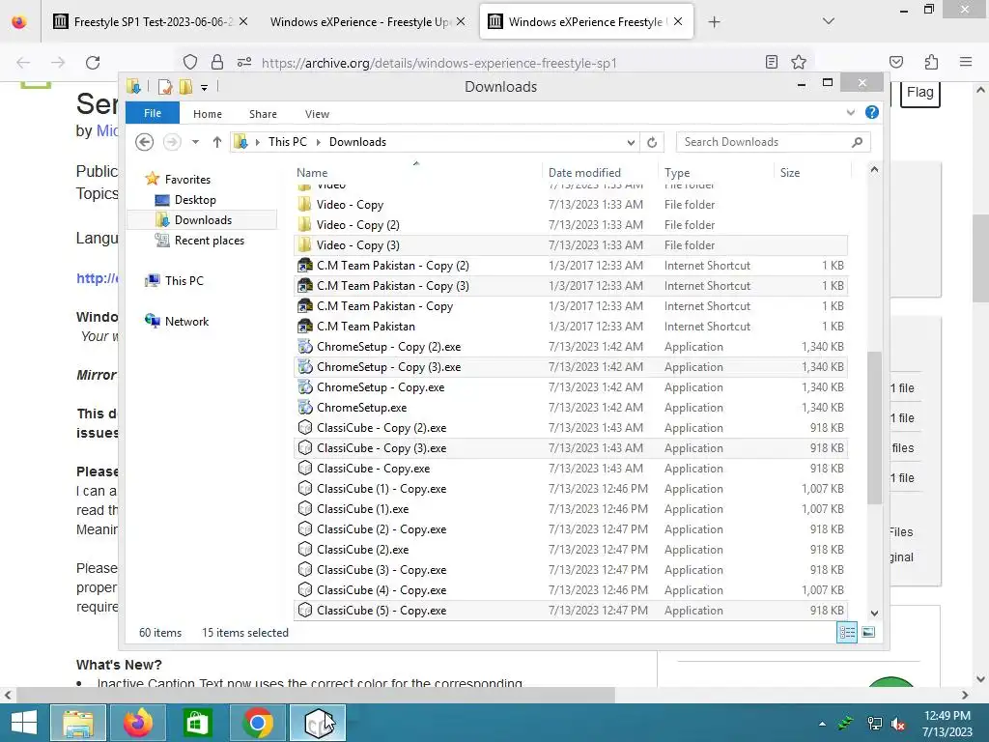Click the Explorer Forward arrow button

172,142
